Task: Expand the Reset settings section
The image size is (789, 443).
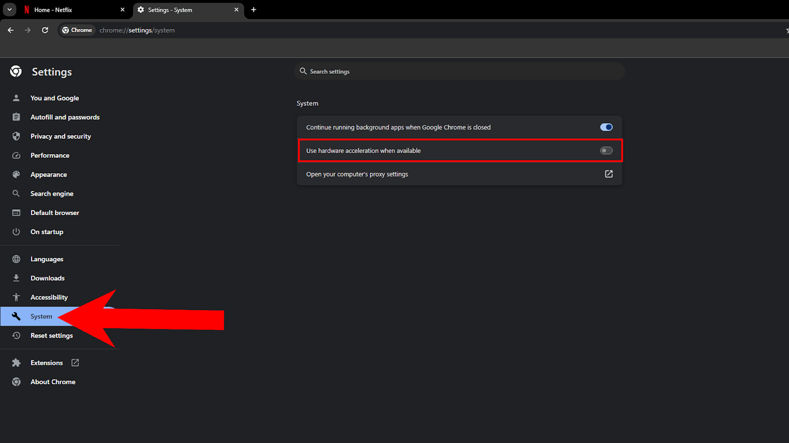Action: tap(52, 335)
